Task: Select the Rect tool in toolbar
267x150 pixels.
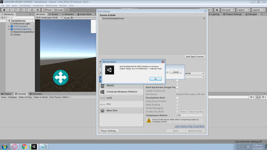Action: tap(26, 10)
